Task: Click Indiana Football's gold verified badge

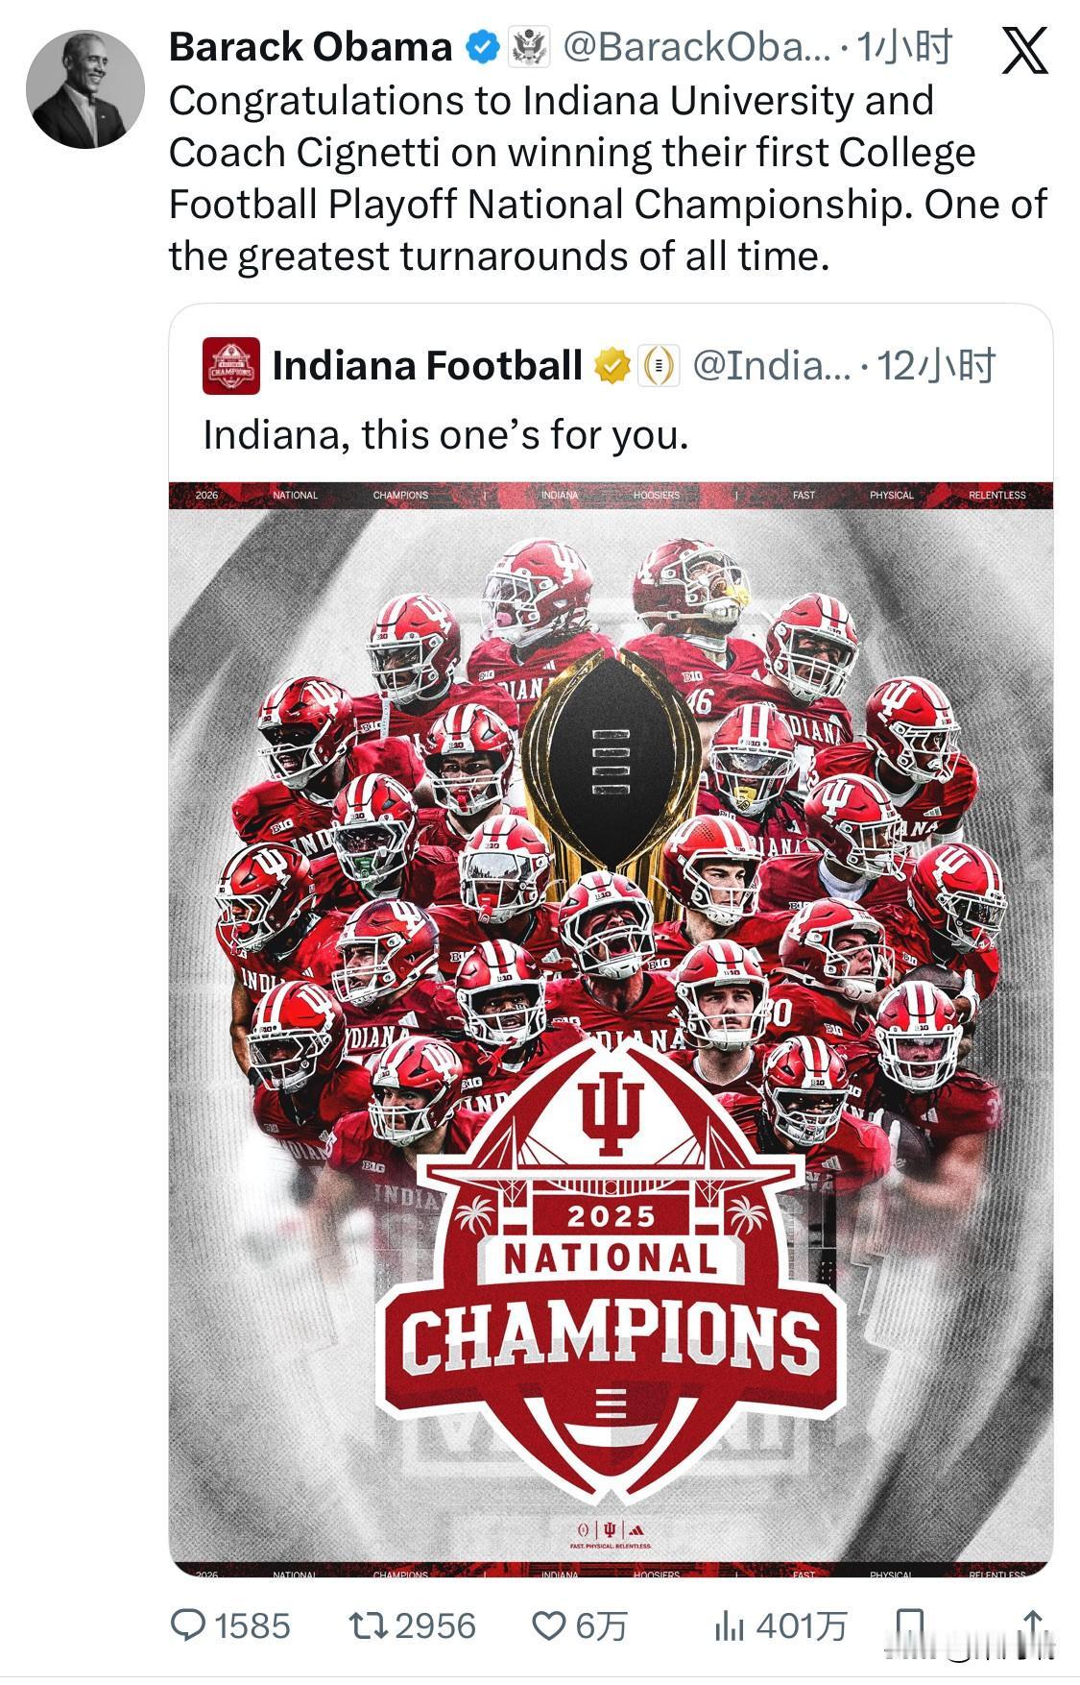Action: coord(612,366)
